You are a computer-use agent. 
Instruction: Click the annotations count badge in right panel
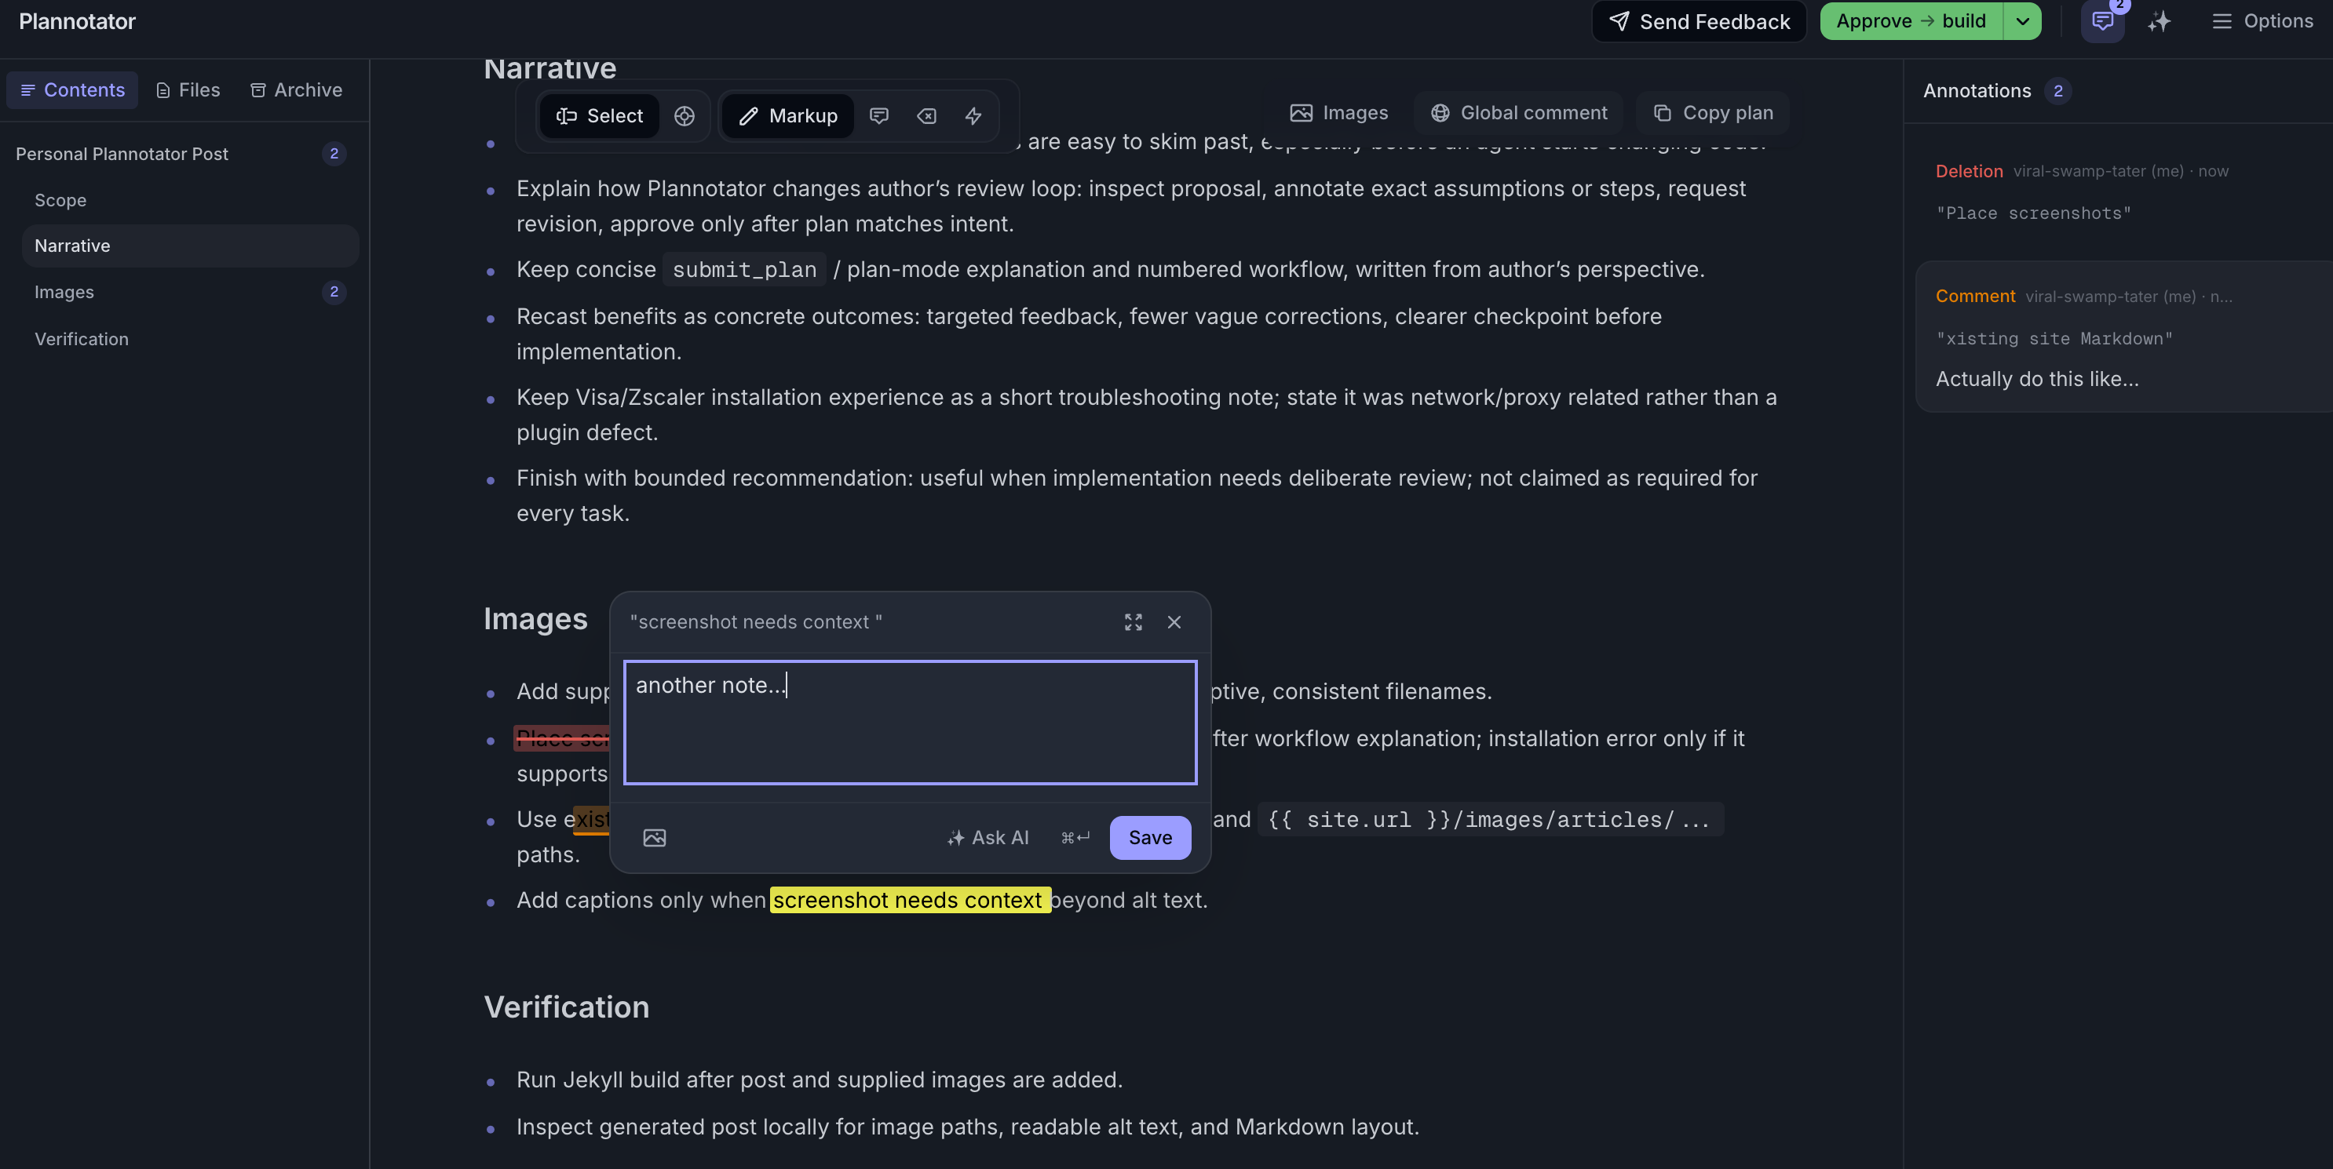point(2057,92)
